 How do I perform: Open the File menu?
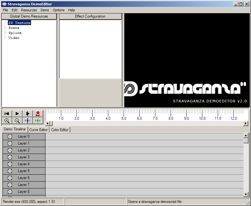(5, 10)
